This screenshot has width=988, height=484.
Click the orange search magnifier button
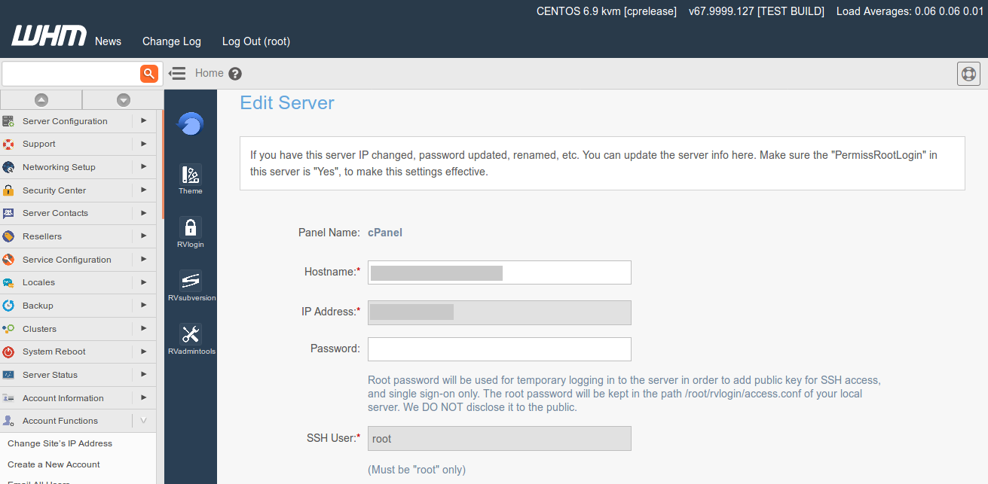click(x=148, y=73)
